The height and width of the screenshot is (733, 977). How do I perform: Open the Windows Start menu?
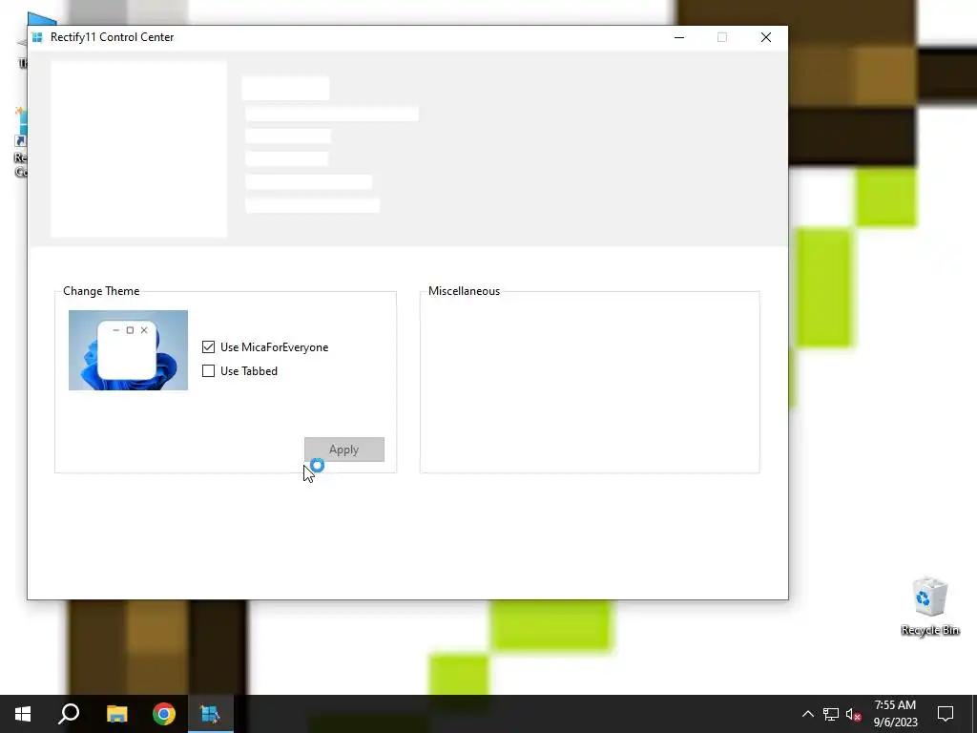point(23,714)
